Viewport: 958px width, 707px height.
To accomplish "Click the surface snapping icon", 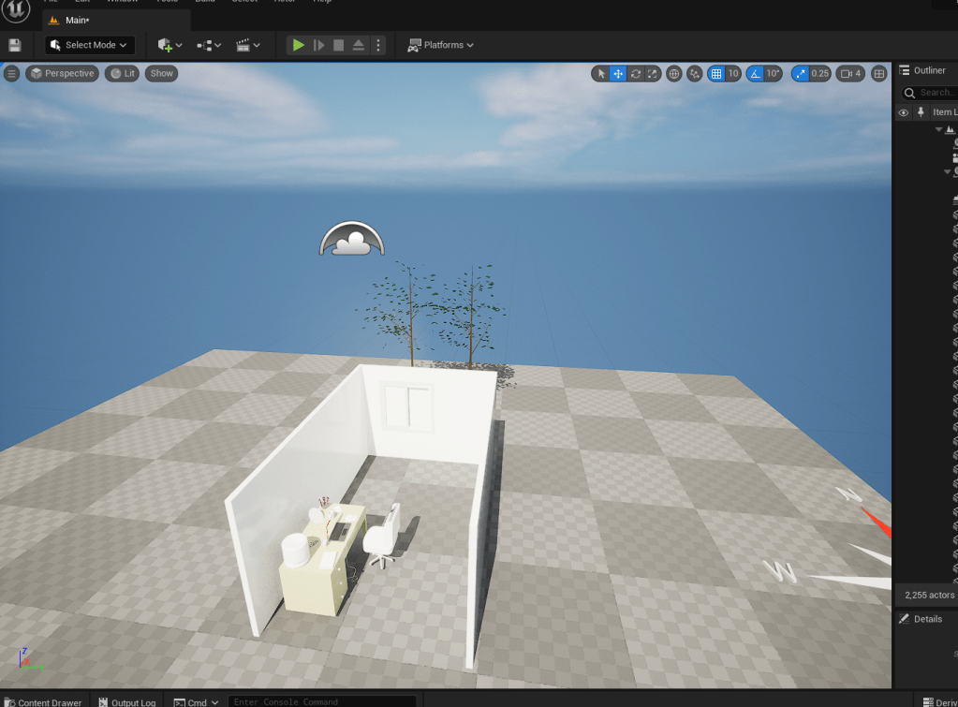I will [695, 74].
